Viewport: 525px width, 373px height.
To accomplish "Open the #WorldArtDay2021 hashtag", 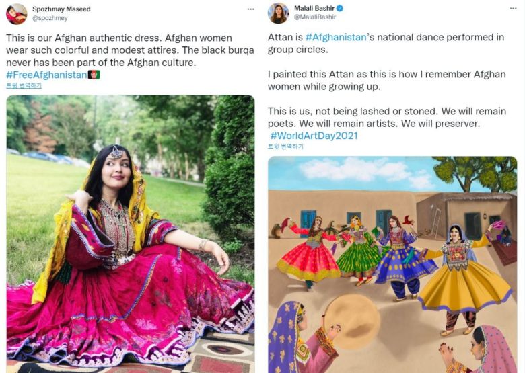I will [314, 136].
